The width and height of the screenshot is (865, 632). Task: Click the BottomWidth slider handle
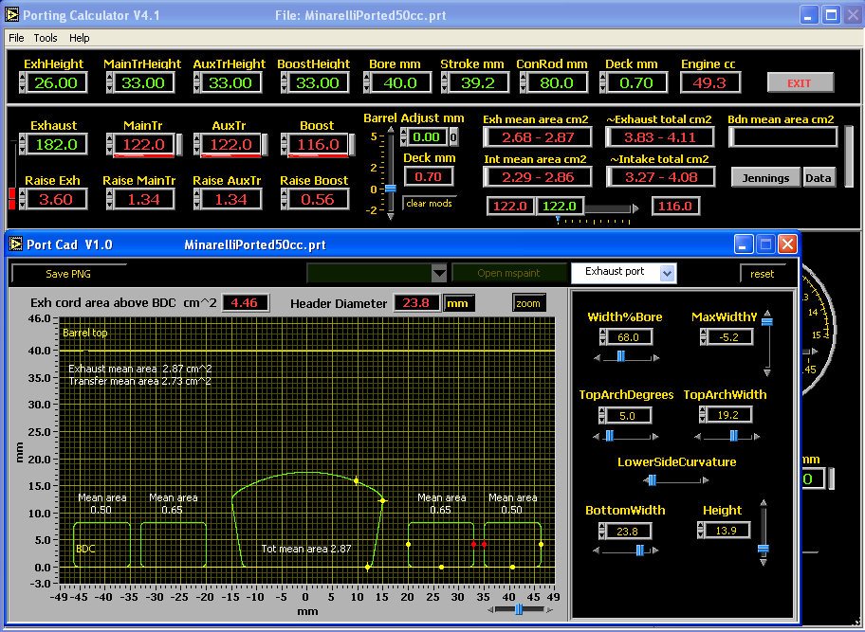pos(640,550)
